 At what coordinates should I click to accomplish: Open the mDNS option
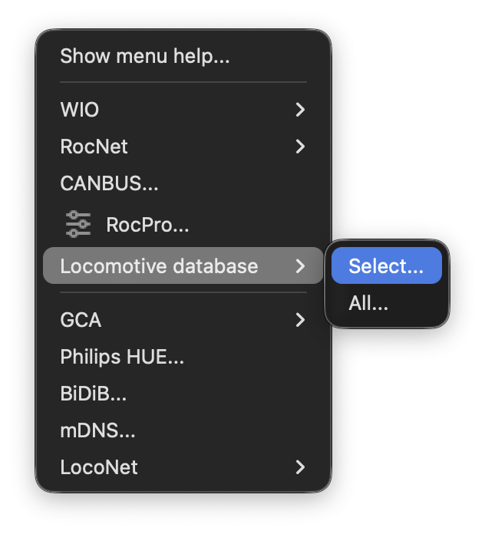97,430
